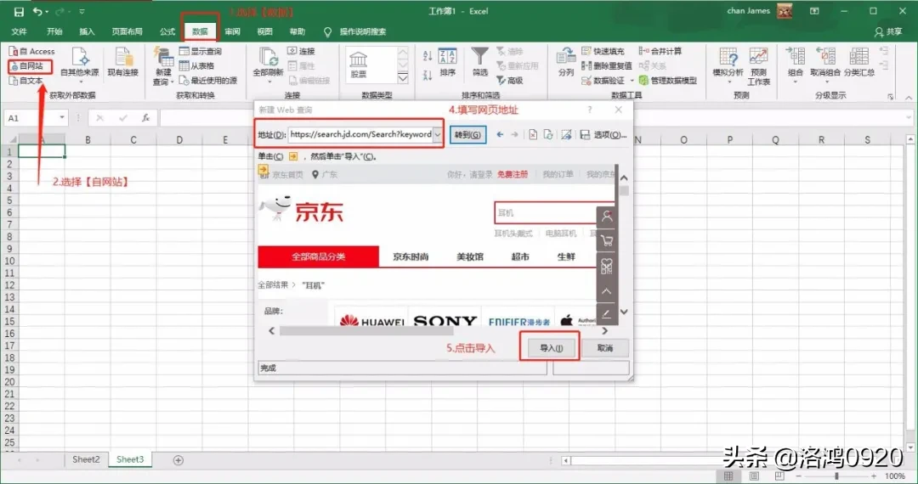Image resolution: width=918 pixels, height=484 pixels.
Task: Click the 自 Access import icon
Action: (x=31, y=52)
